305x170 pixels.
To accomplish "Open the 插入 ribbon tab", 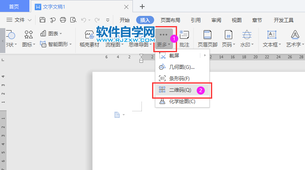I will [145, 20].
